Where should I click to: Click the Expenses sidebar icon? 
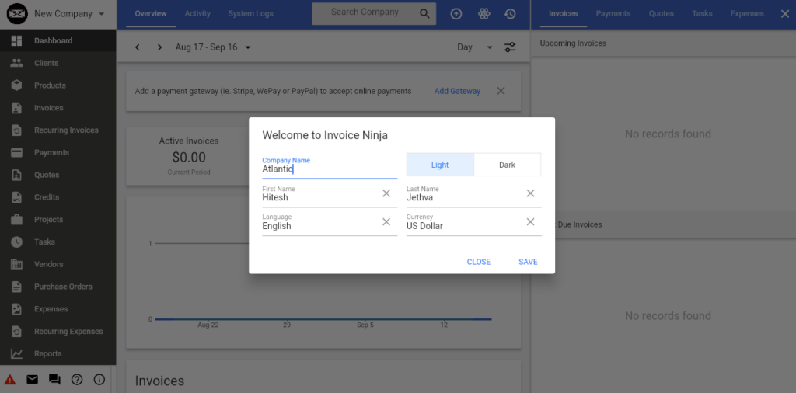17,309
